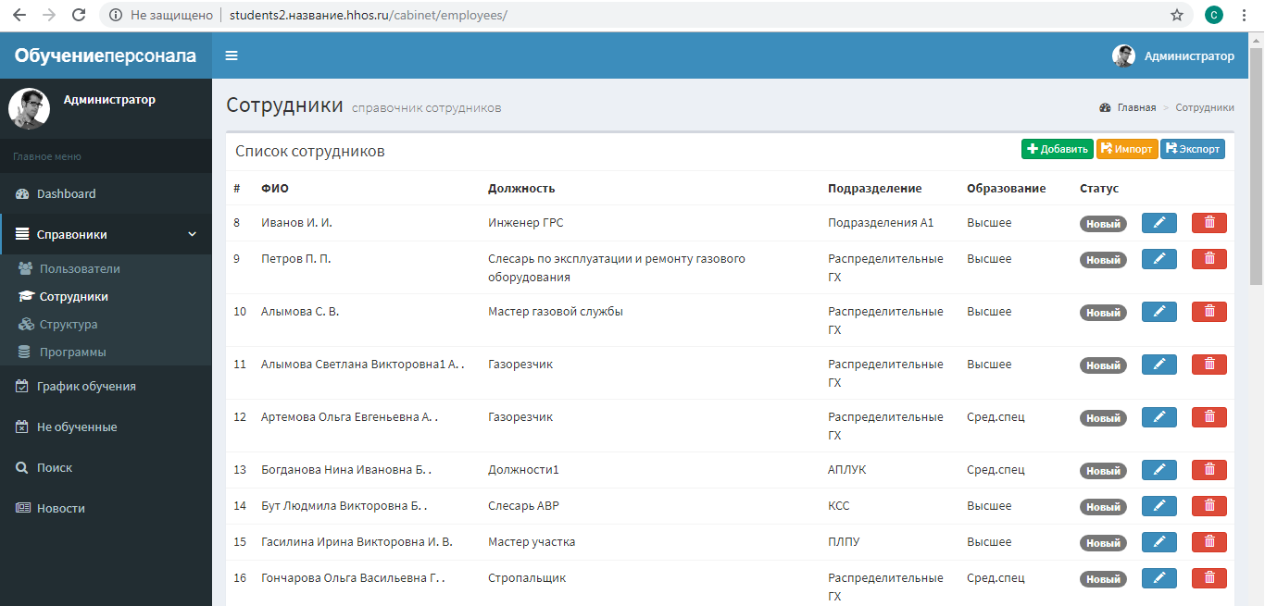The height and width of the screenshot is (606, 1265).
Task: Delete employee Петров П. П. trash icon
Action: click(x=1209, y=259)
